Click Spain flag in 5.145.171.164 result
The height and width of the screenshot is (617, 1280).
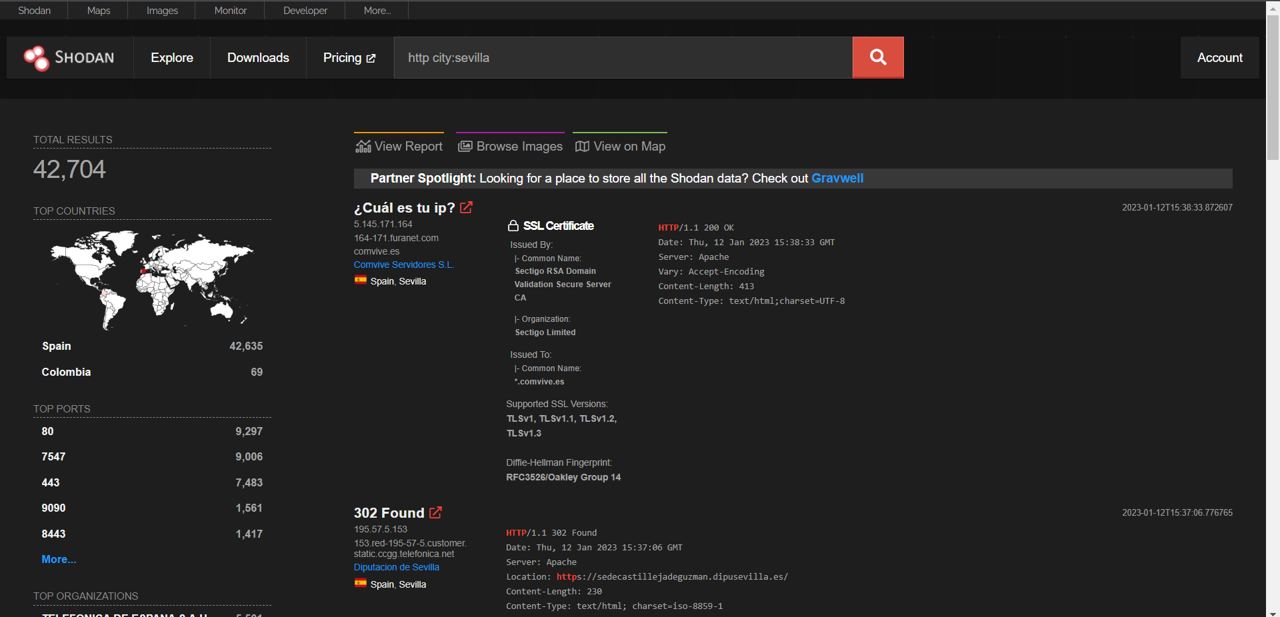(x=361, y=281)
